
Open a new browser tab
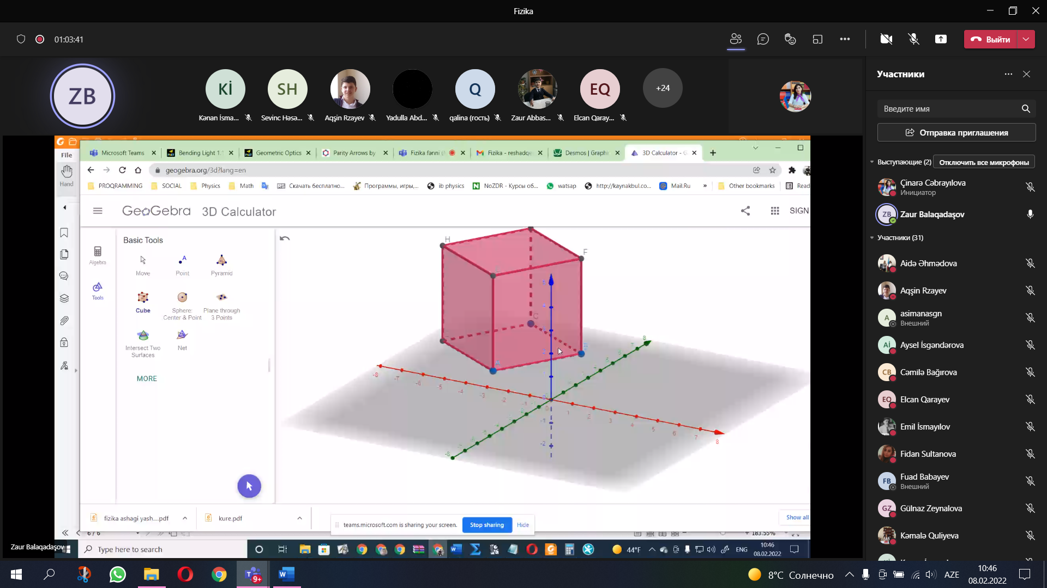[x=713, y=153]
